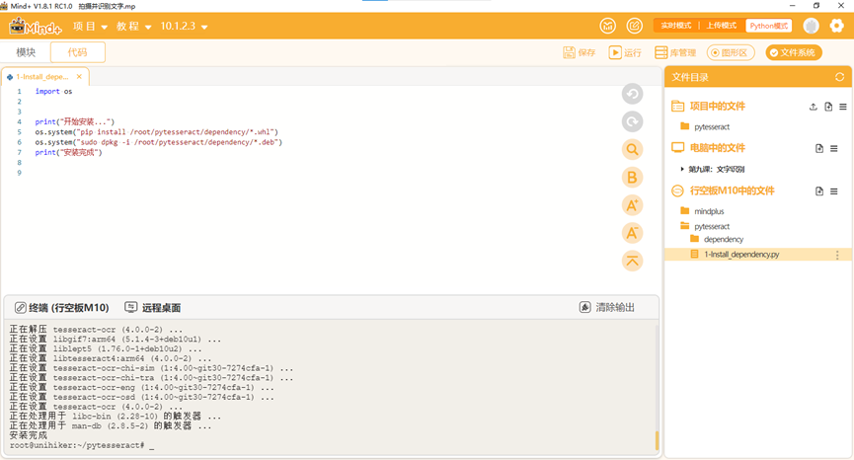Save the project with 保存
854x460 pixels.
579,52
